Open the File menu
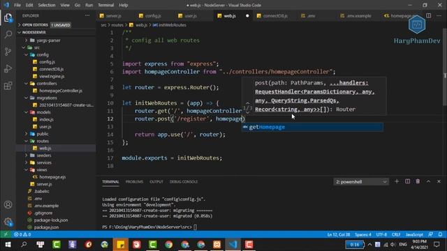This screenshot has width=447, height=251. pyautogui.click(x=17, y=5)
